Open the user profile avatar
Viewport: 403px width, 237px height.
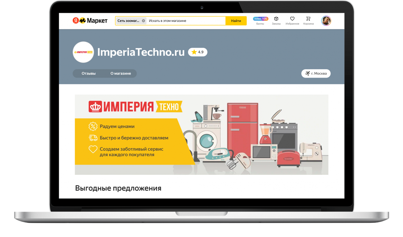click(x=326, y=21)
